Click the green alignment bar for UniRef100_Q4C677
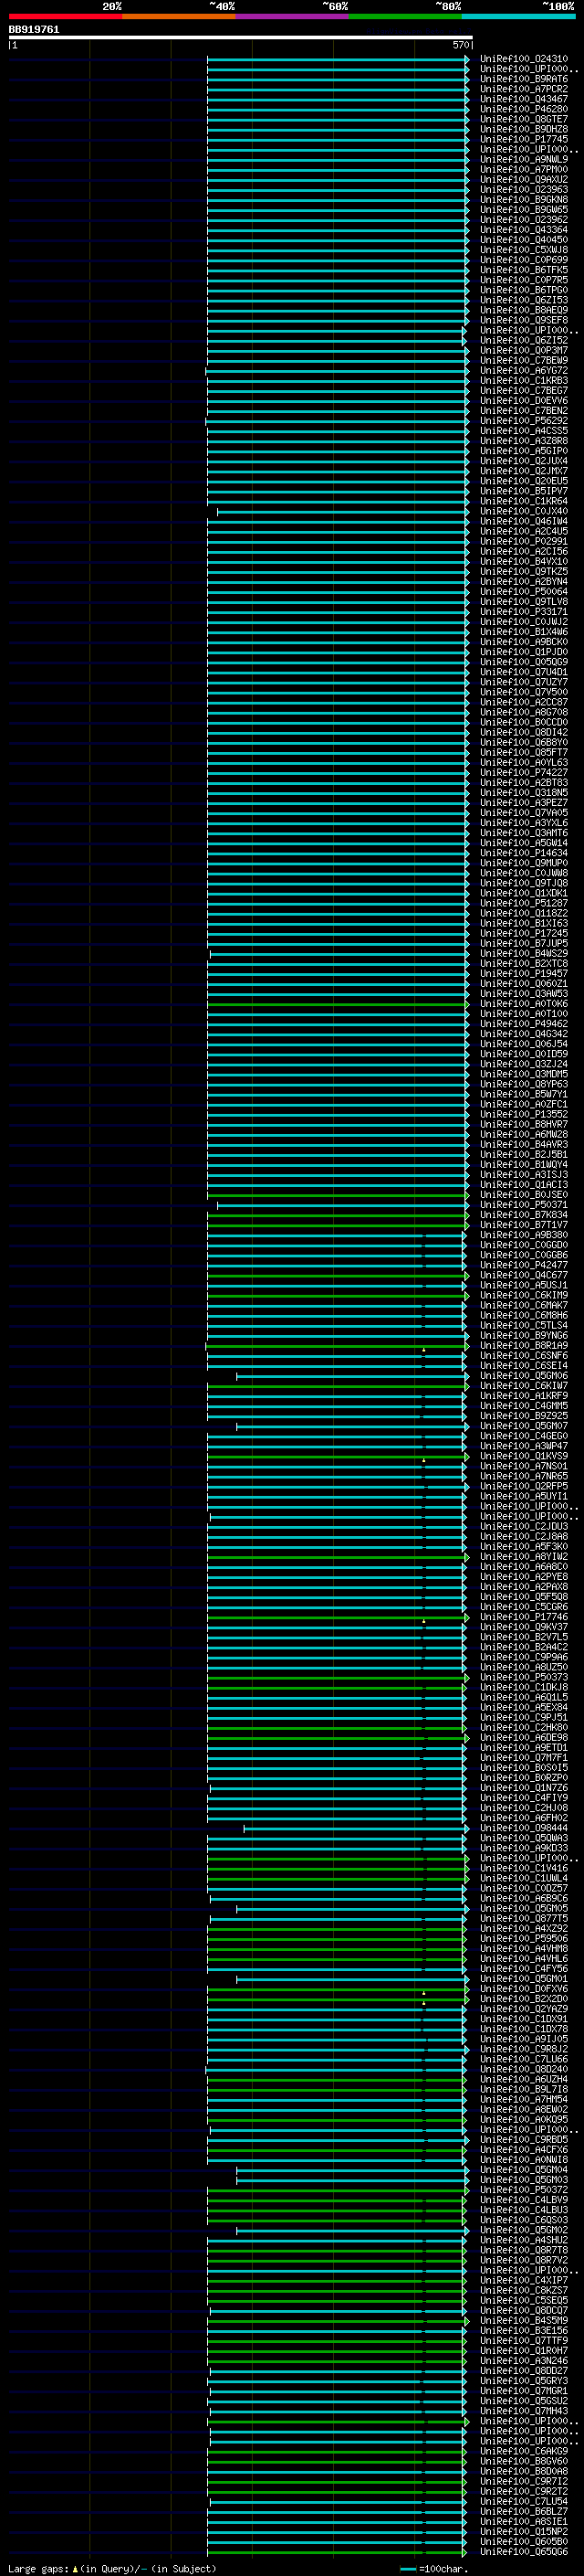 point(338,1275)
